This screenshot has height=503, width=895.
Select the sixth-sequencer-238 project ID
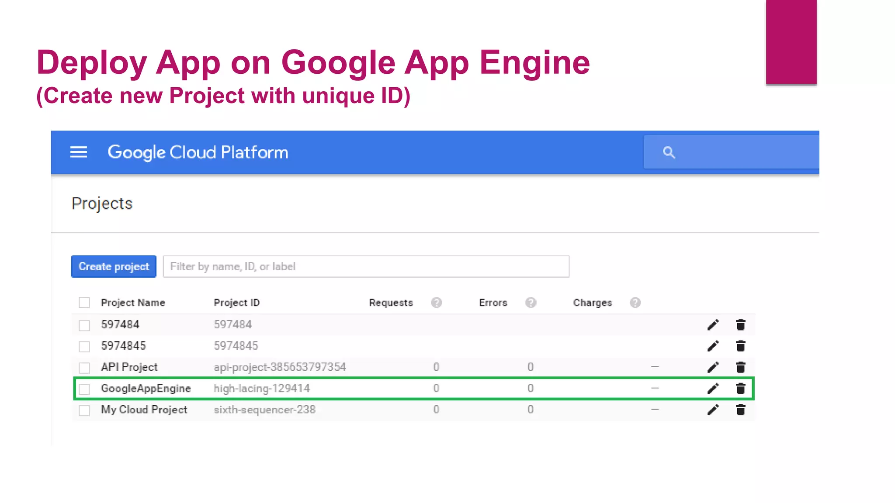click(264, 410)
